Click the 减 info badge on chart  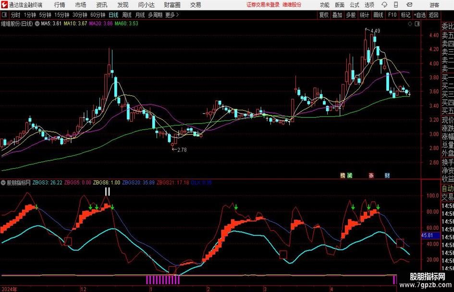click(350, 175)
